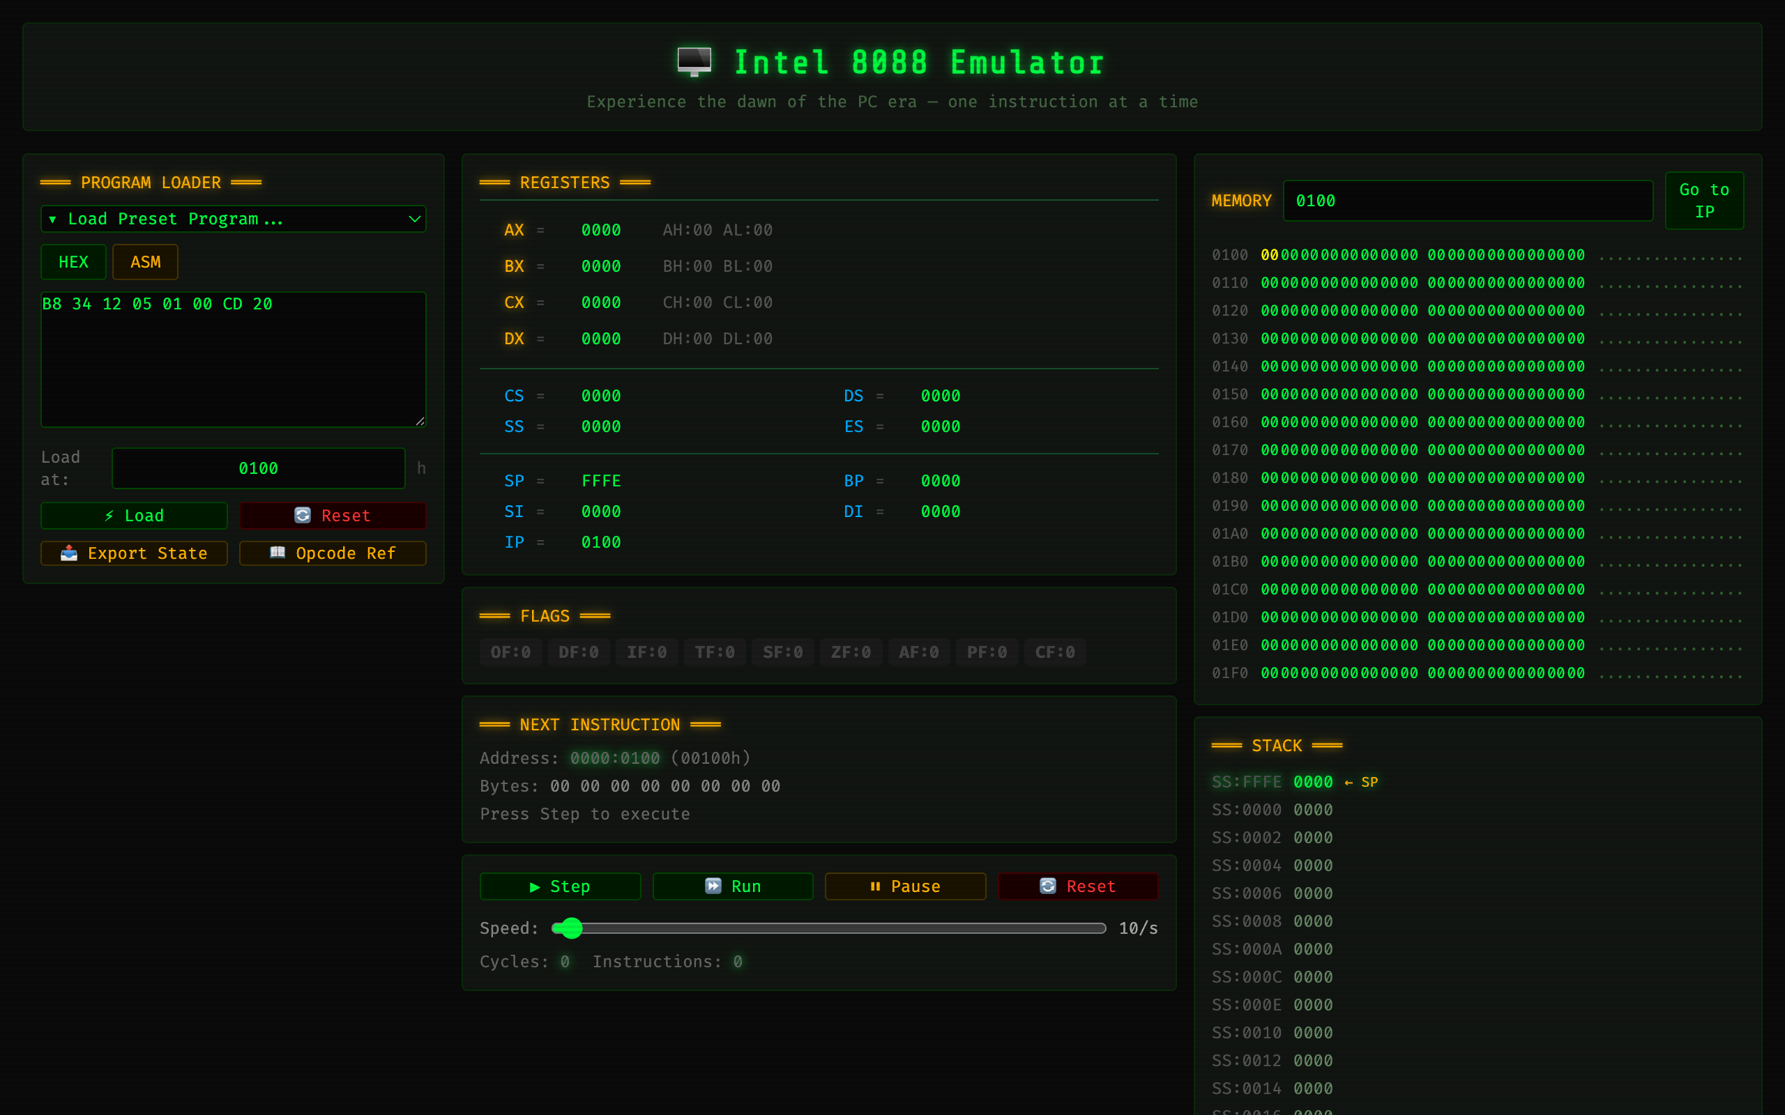
Task: Click the memory row address 01F0
Action: [1229, 673]
